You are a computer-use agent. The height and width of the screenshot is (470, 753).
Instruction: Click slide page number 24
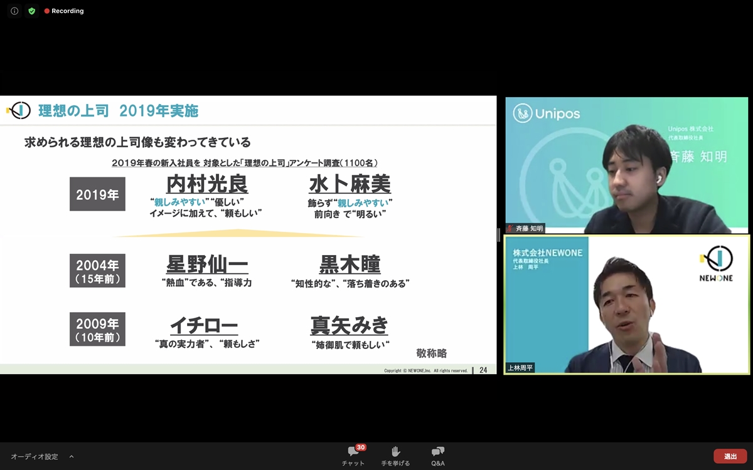[483, 370]
